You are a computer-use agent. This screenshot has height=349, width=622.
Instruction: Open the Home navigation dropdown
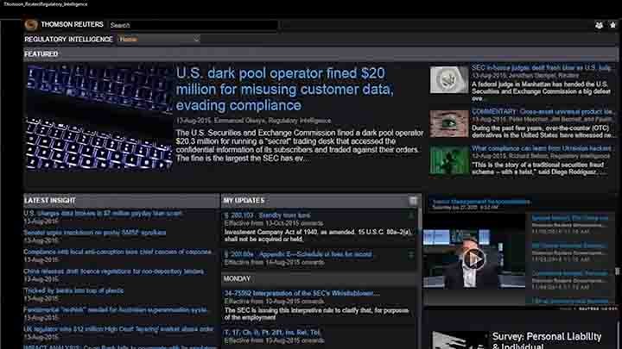(159, 39)
